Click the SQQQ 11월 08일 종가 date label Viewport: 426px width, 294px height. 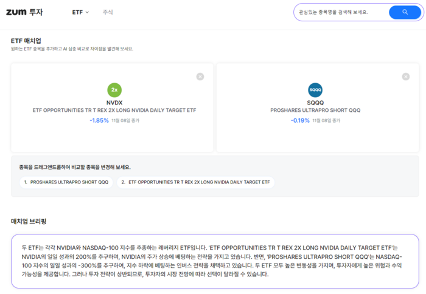click(x=326, y=121)
